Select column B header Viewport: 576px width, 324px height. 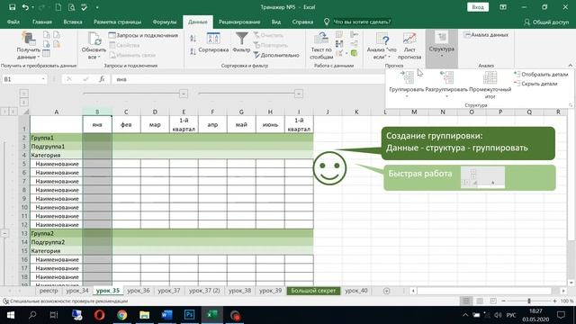coord(97,112)
